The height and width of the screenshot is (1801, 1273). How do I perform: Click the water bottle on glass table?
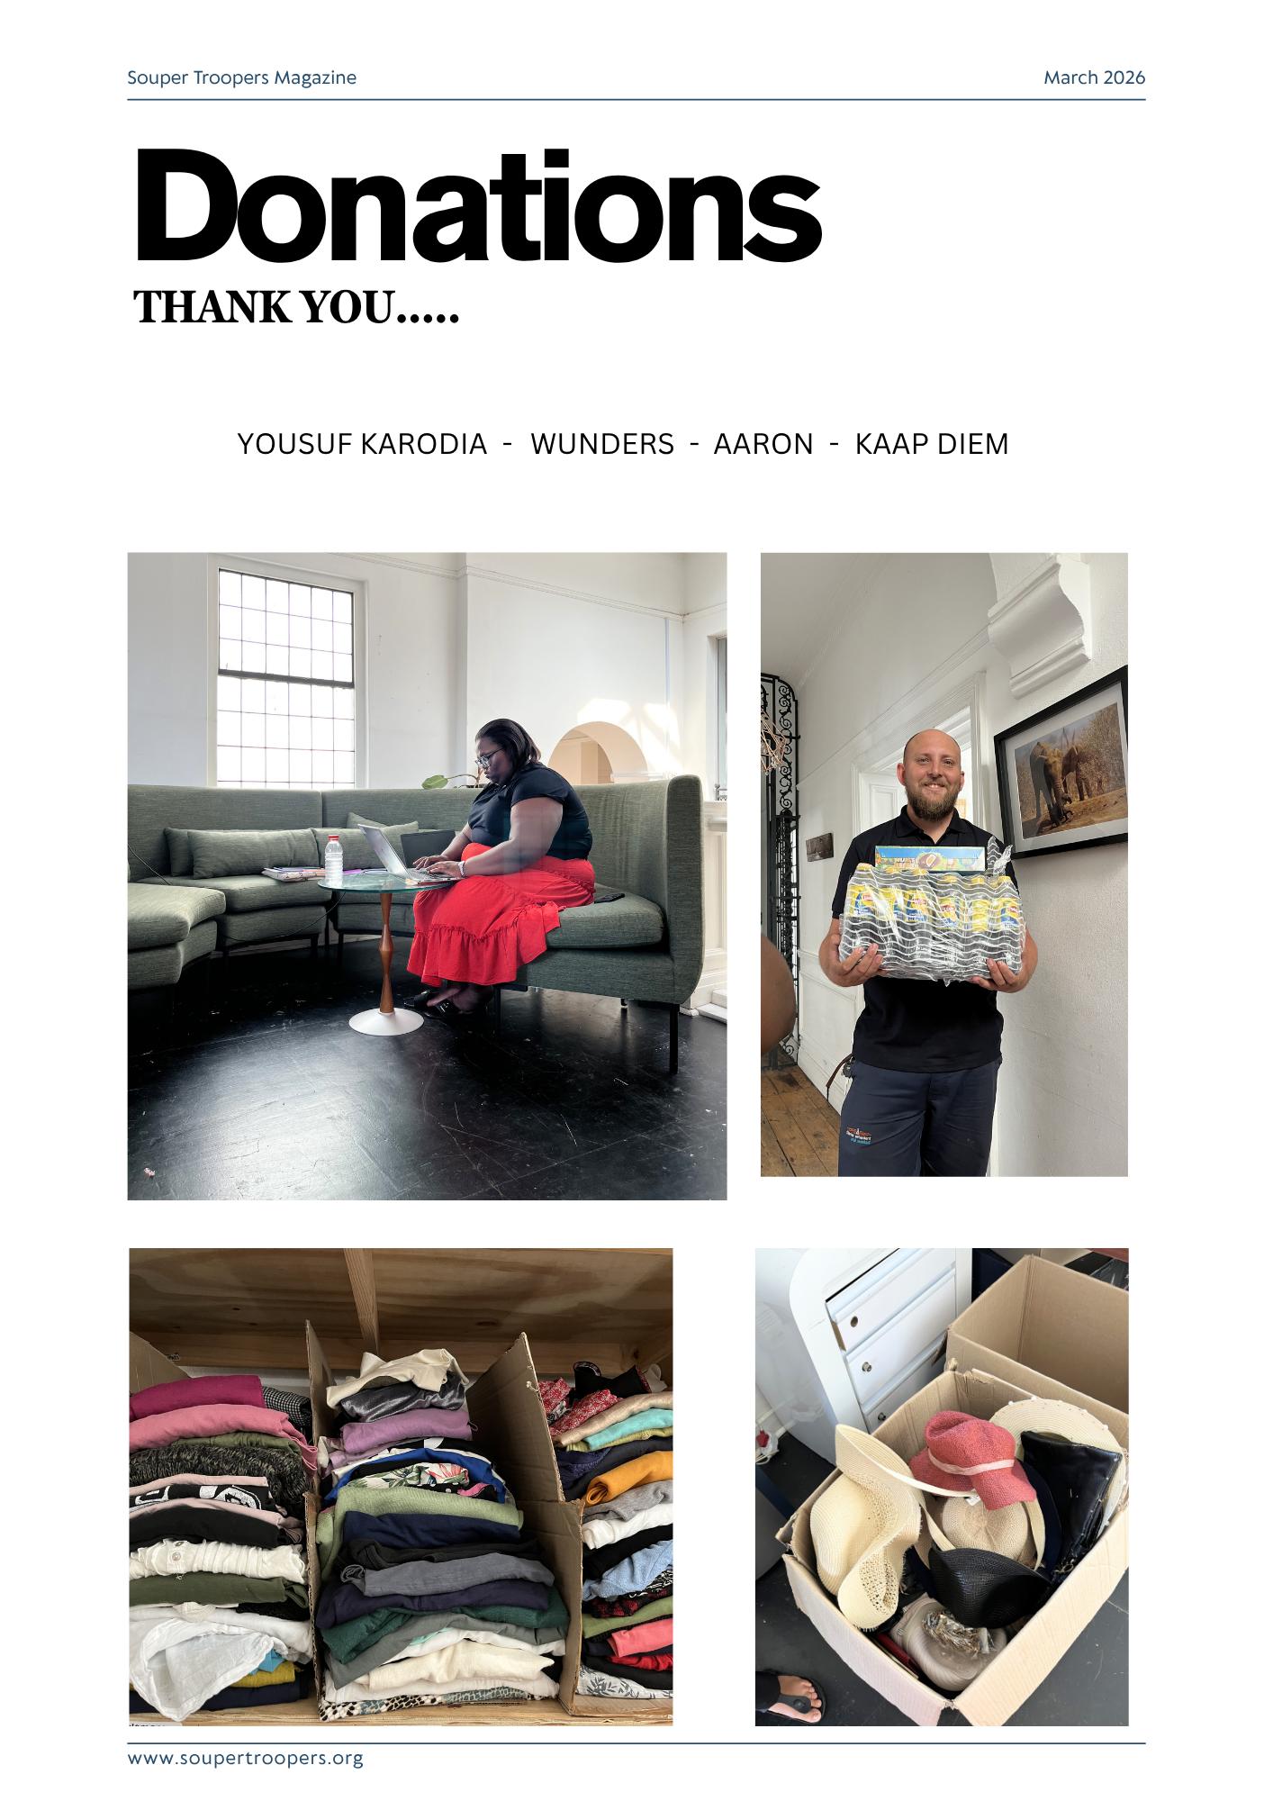tap(333, 860)
